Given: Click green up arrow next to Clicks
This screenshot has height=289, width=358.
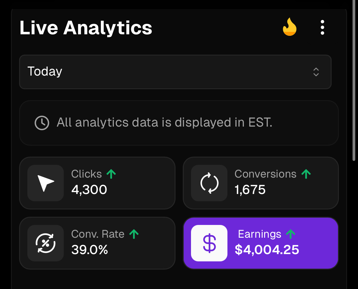Looking at the screenshot, I should click(x=111, y=174).
